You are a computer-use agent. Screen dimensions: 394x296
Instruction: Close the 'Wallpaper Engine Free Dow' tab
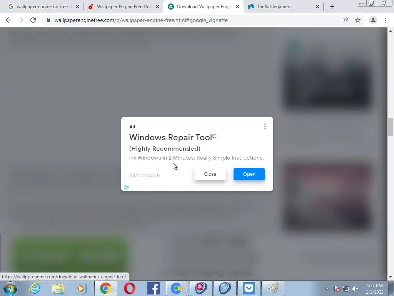(157, 7)
